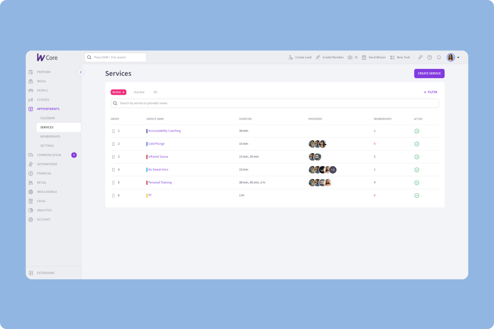The image size is (494, 329).
Task: Click the Send Waiver clipboard icon
Action: click(x=364, y=58)
